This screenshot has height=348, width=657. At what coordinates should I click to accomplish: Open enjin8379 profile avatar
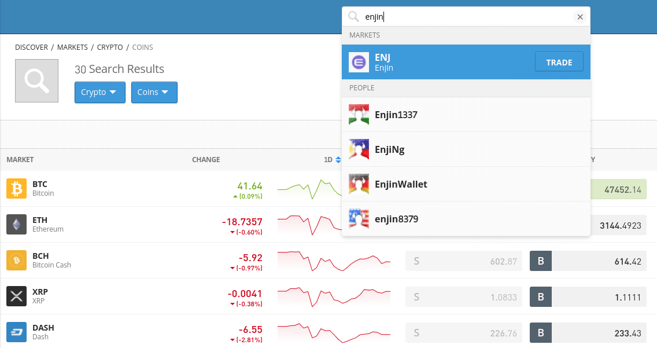pyautogui.click(x=359, y=219)
